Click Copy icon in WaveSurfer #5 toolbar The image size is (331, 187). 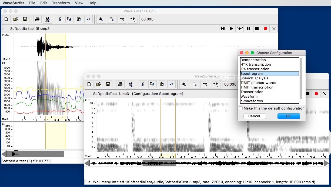coord(152,84)
